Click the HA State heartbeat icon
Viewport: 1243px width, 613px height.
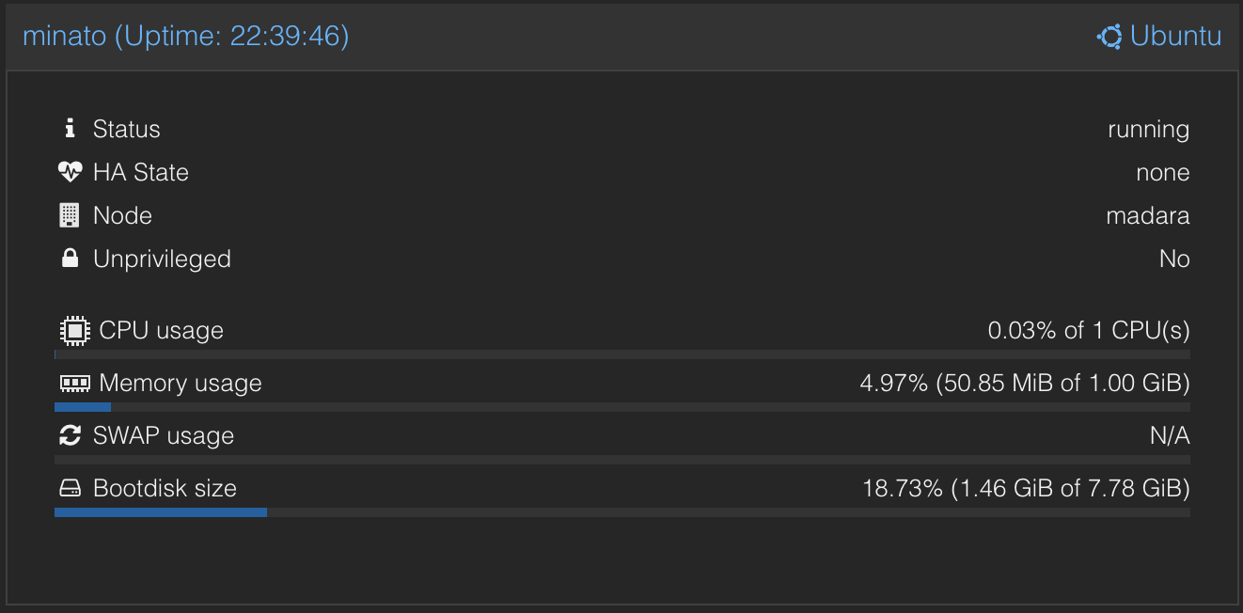tap(70, 172)
